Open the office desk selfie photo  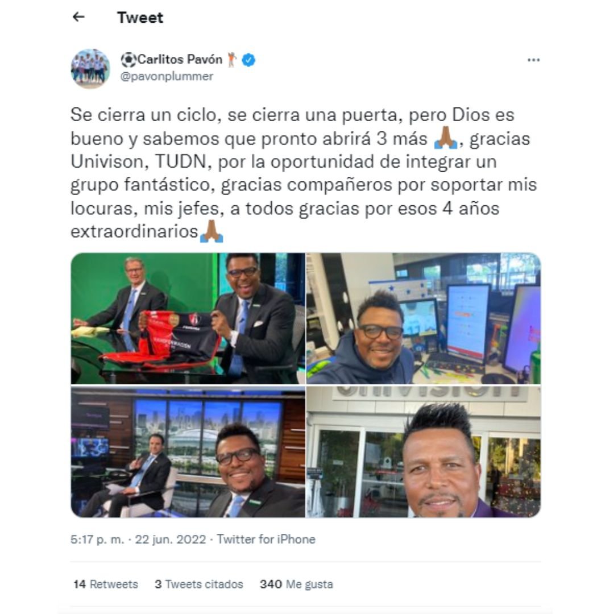click(x=424, y=318)
